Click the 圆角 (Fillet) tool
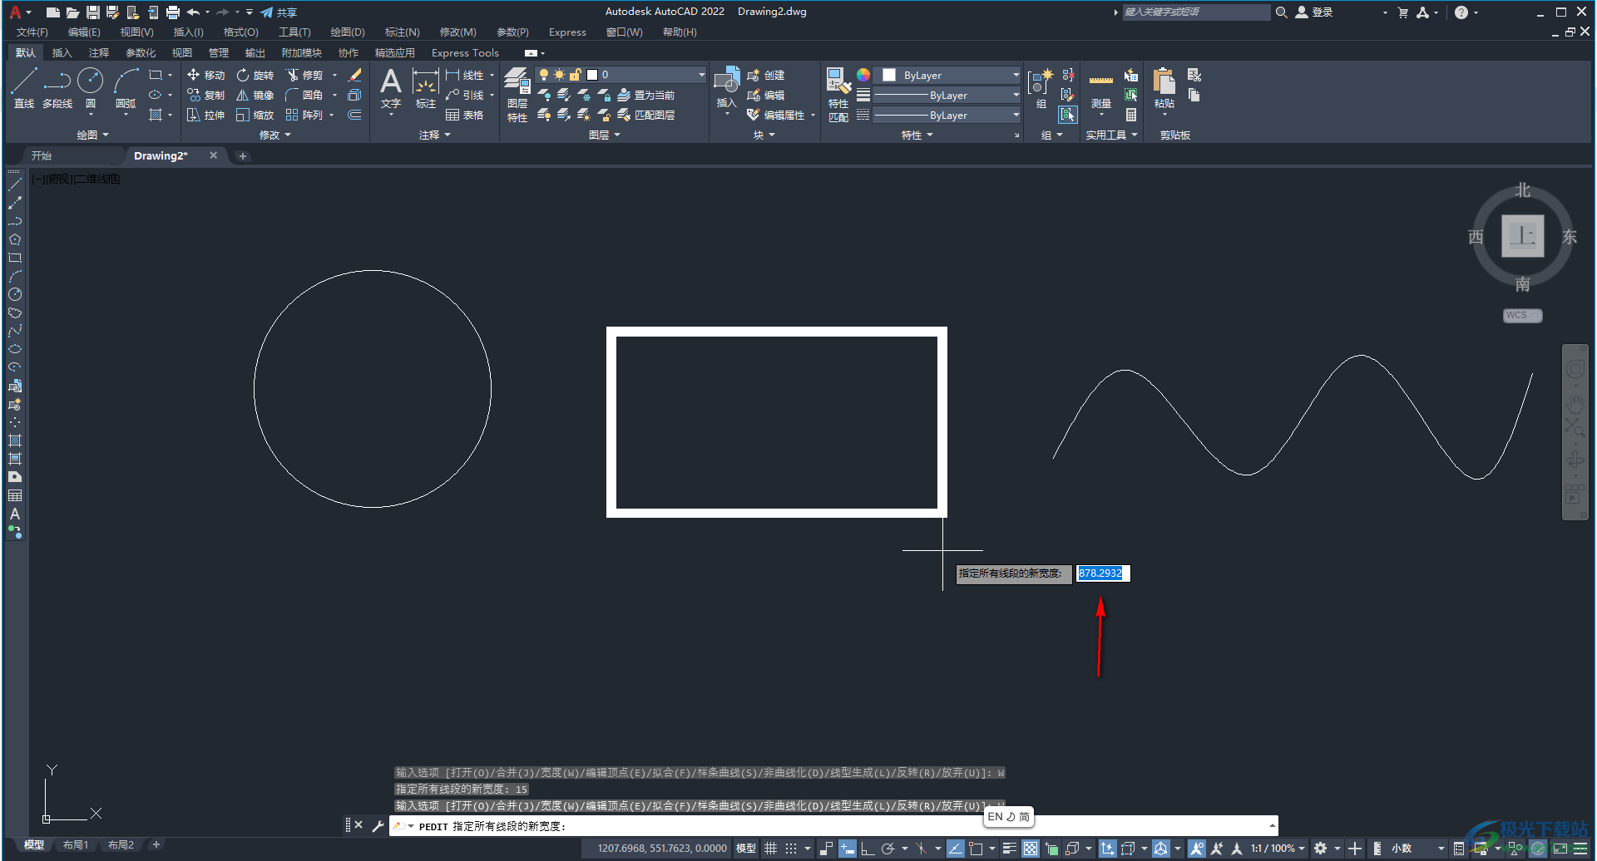Screen dimensions: 1597x861 (x=304, y=95)
